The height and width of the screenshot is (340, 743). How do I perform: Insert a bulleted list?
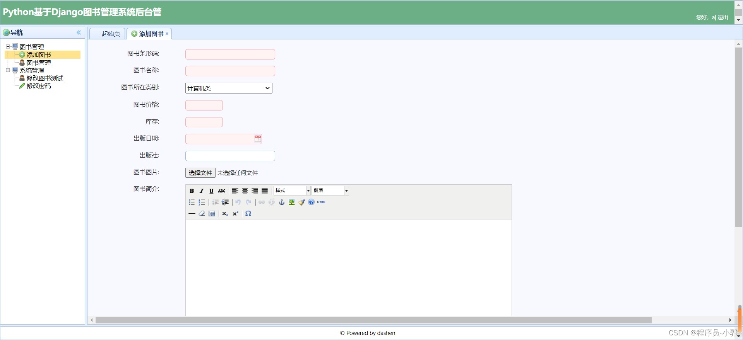pos(192,202)
